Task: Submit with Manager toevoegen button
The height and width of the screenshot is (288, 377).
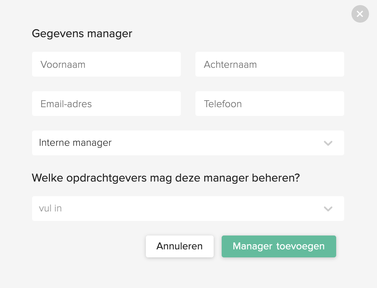Action: (279, 246)
